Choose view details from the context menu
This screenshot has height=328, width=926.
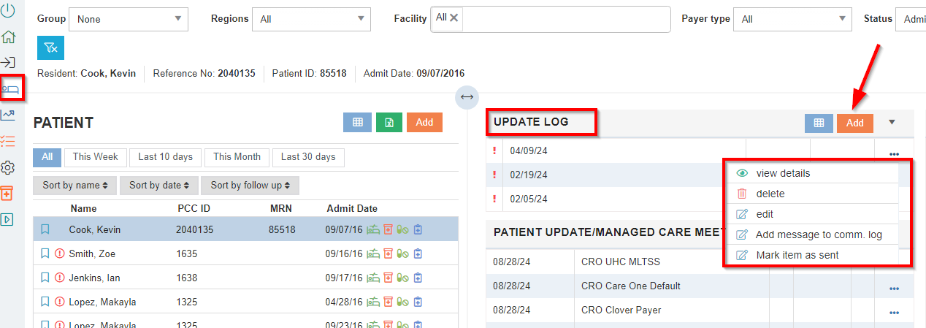point(811,173)
